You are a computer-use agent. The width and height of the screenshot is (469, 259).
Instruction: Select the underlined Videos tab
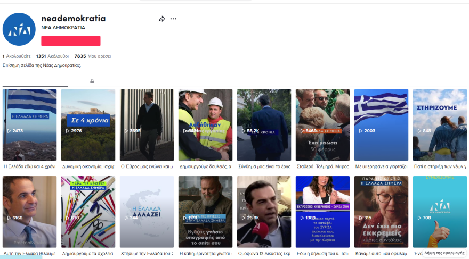click(35, 81)
